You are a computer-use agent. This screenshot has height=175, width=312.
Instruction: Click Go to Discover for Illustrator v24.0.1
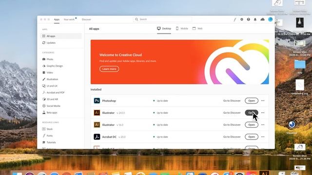click(232, 113)
